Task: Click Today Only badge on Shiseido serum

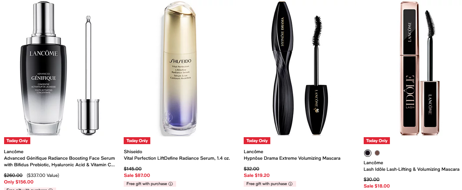Action: 137,141
